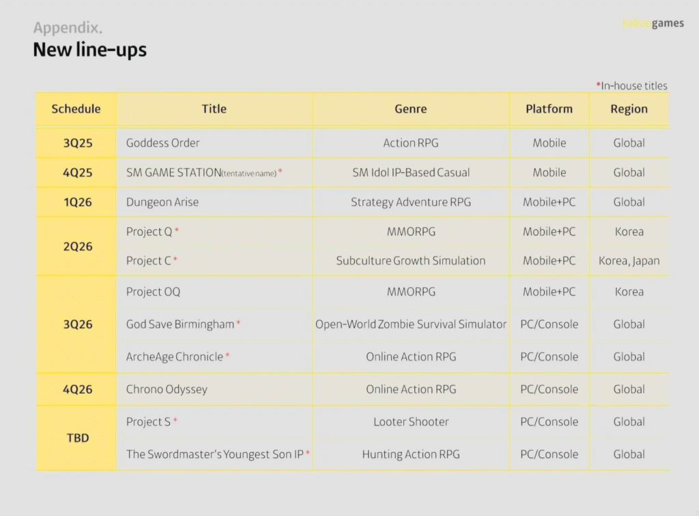This screenshot has height=516, width=699.
Task: Click the genre cell in the Goddess Order row
Action: pos(410,143)
